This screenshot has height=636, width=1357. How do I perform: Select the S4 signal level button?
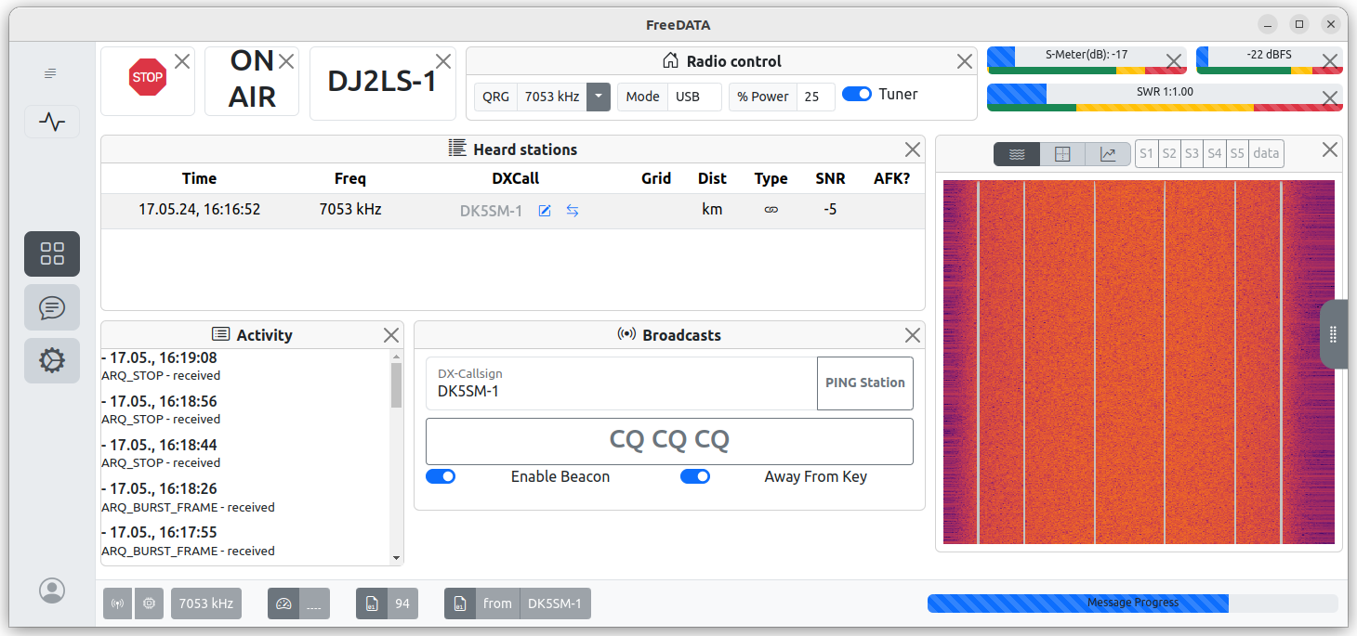click(1214, 154)
